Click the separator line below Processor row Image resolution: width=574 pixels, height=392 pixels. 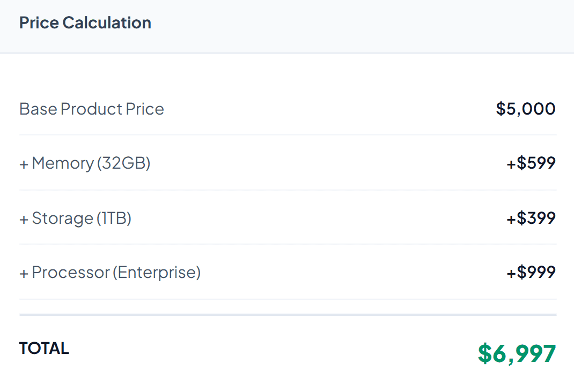288,299
